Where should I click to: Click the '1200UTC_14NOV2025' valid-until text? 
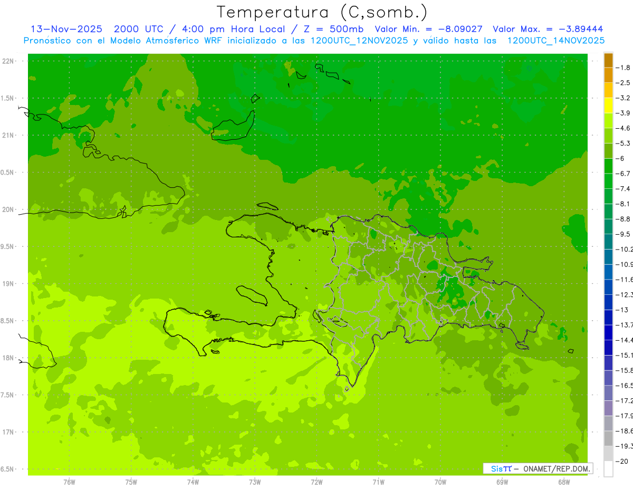point(556,41)
